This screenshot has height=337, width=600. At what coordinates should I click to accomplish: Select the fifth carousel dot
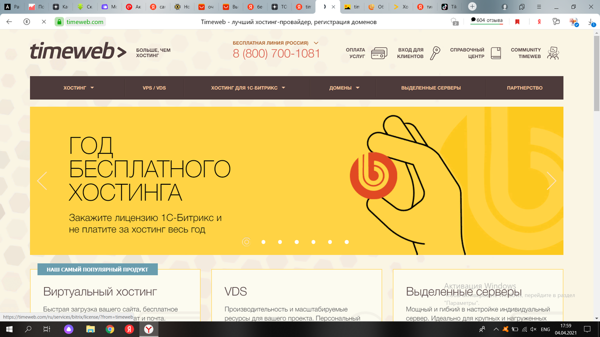click(x=313, y=242)
